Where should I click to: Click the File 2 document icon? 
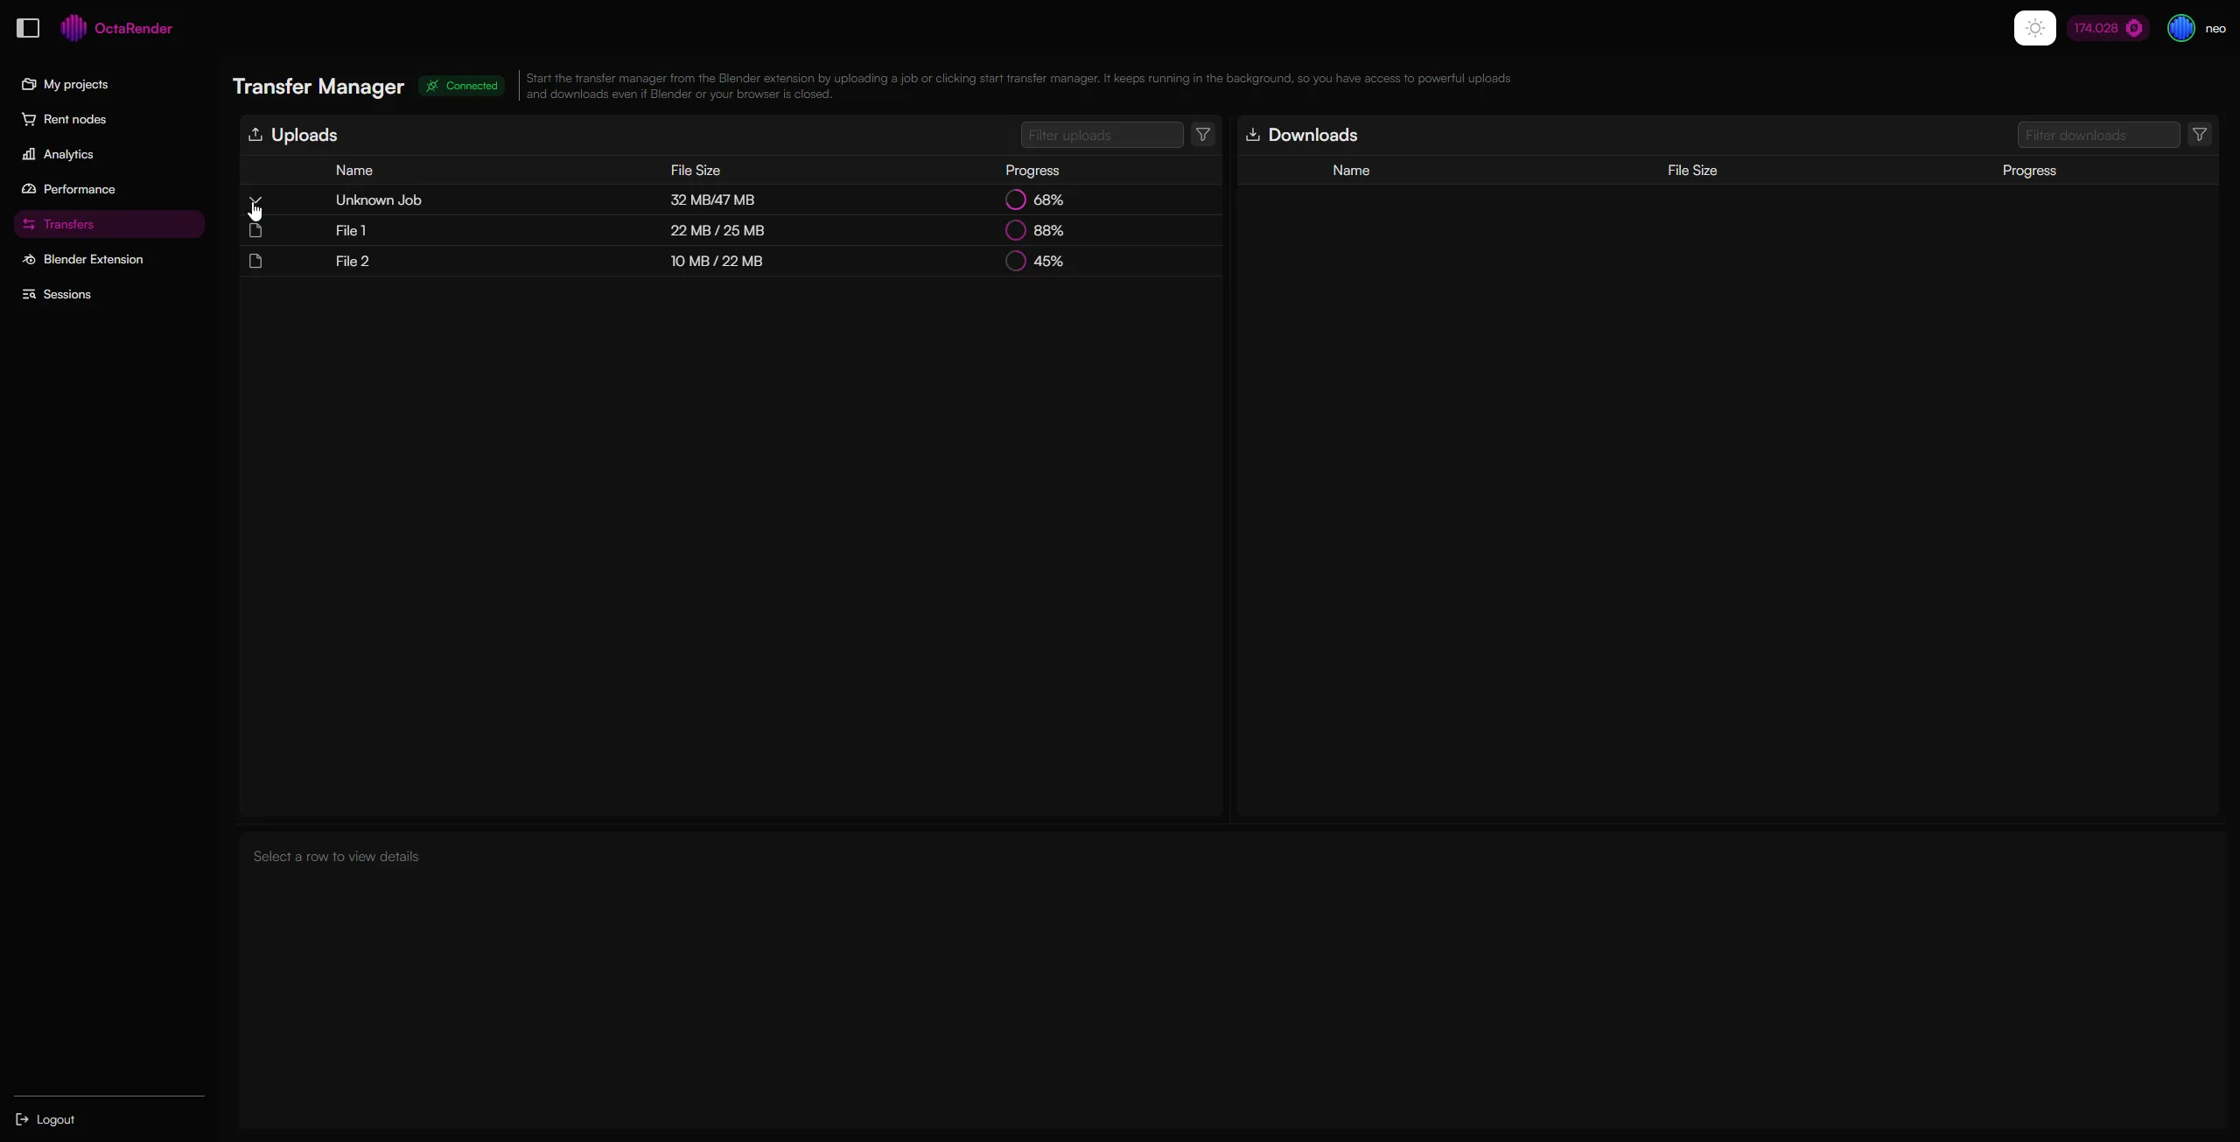tap(255, 261)
